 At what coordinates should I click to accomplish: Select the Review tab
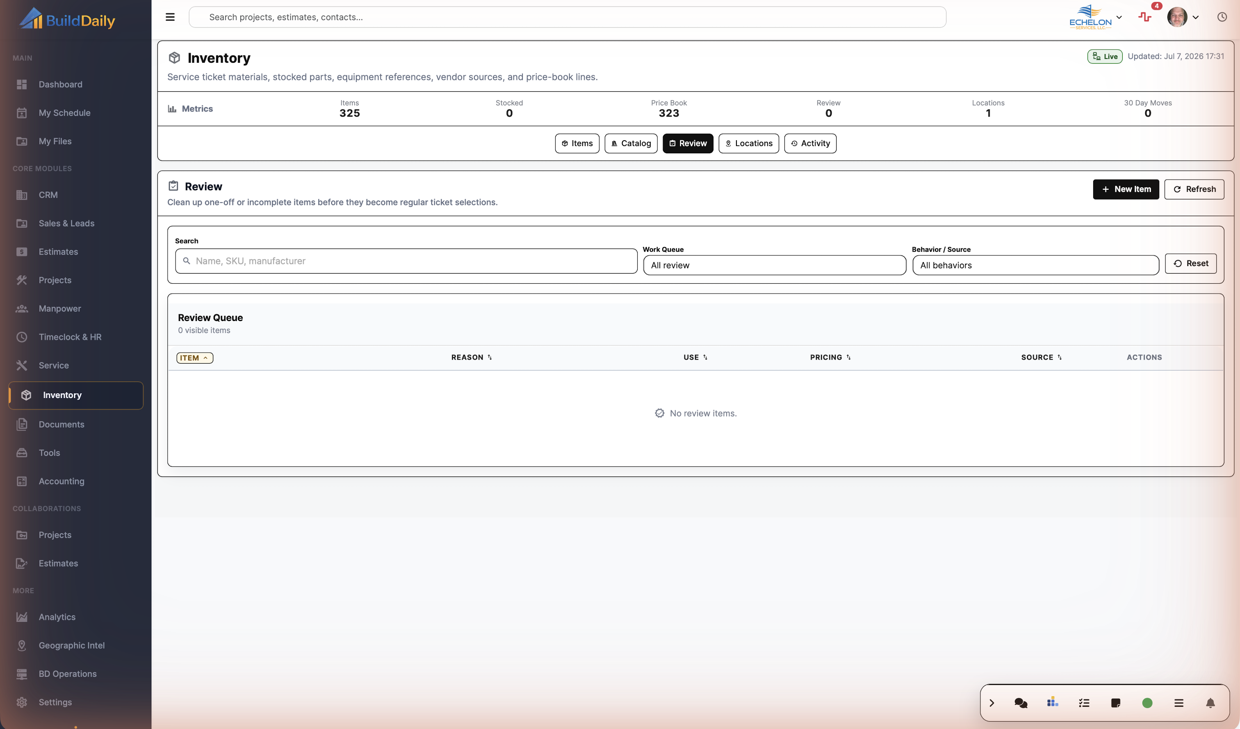click(x=688, y=144)
